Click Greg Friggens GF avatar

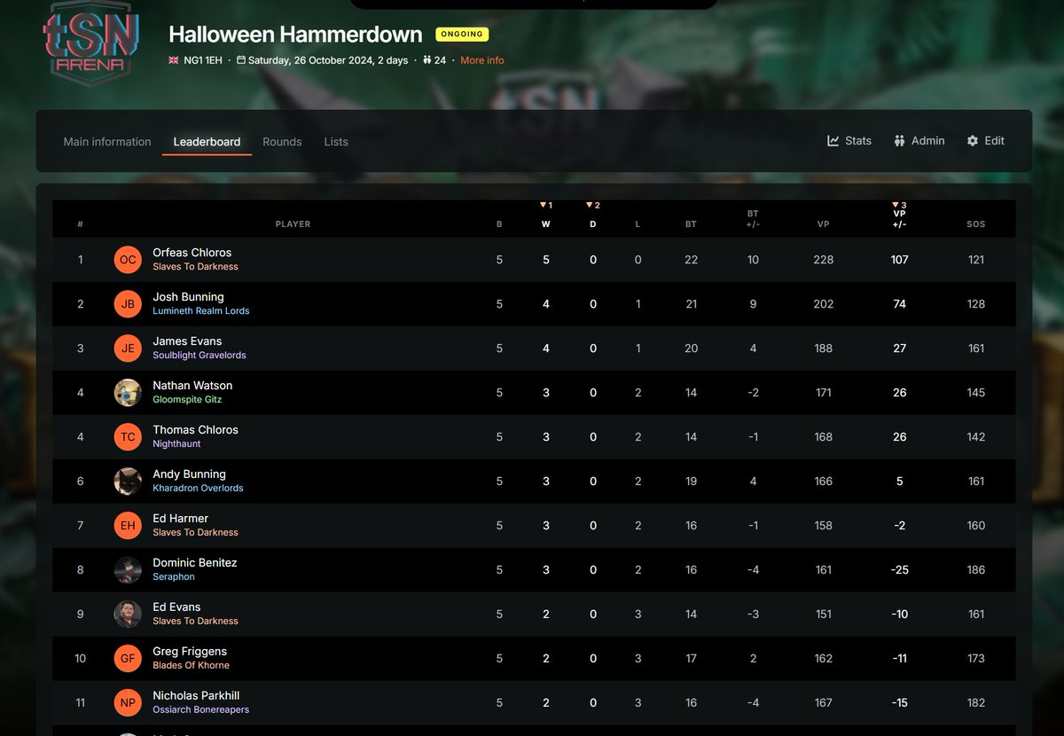(x=128, y=659)
